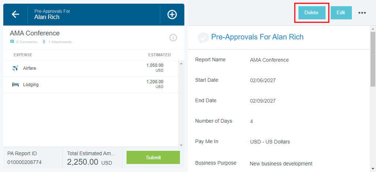Open the 1 Attachments link

pos(60,42)
